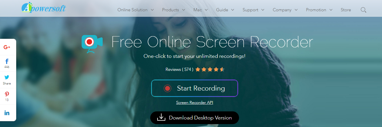Click the Facebook share count 446
This screenshot has height=127, width=382.
click(x=7, y=67)
